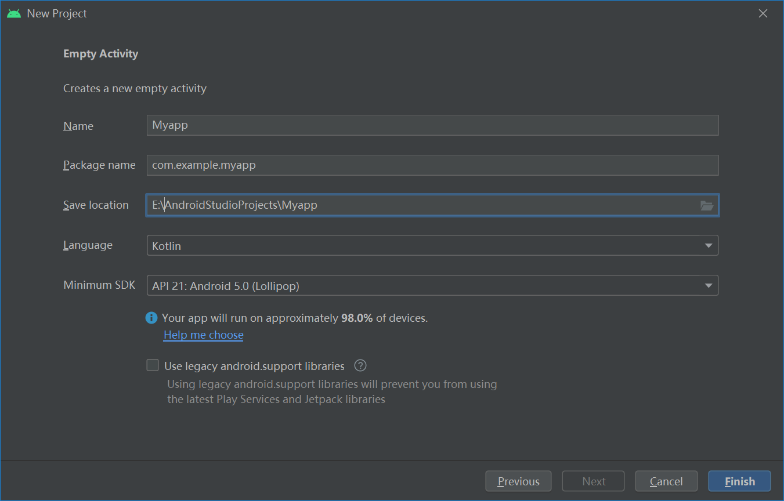Click the Save location label

(96, 205)
